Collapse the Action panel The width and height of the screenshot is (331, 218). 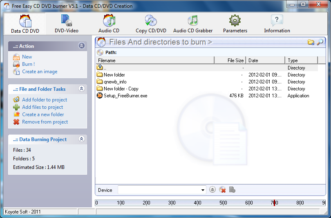tap(81, 46)
